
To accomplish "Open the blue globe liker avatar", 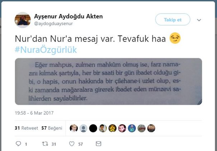I will coord(132,128).
